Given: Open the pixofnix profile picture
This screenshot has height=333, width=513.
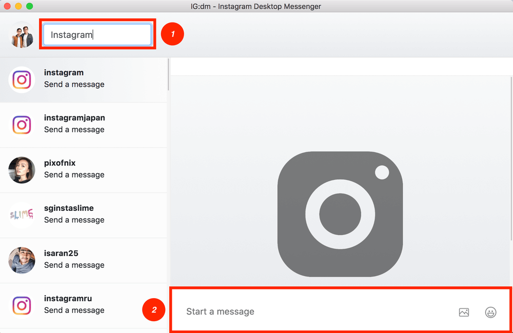Looking at the screenshot, I should click(x=22, y=170).
